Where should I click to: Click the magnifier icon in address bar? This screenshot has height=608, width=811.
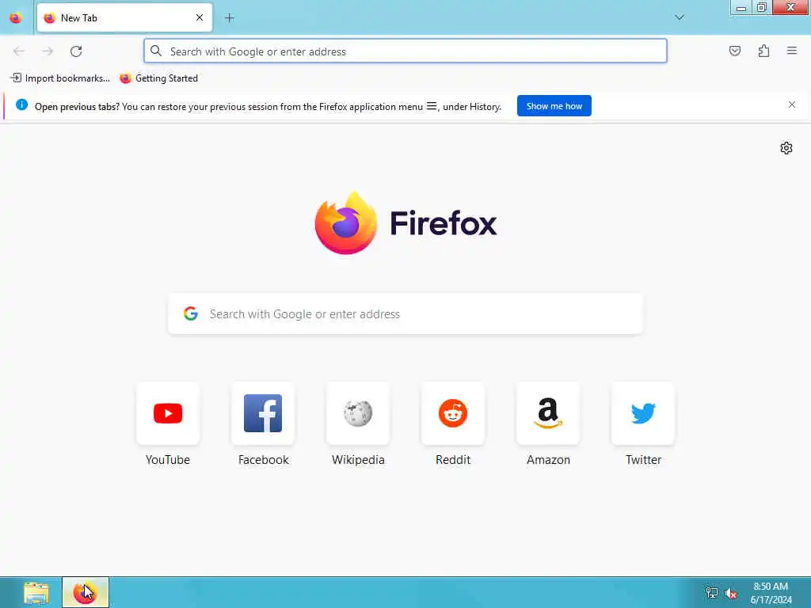(x=156, y=51)
